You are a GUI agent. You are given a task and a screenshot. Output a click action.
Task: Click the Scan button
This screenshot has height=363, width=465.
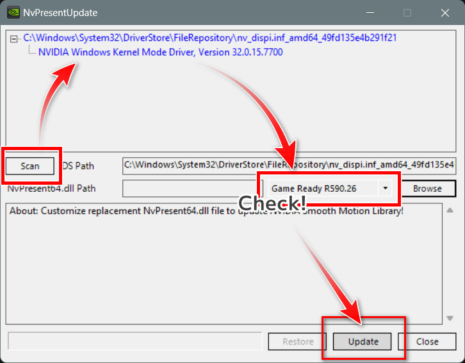coord(30,165)
